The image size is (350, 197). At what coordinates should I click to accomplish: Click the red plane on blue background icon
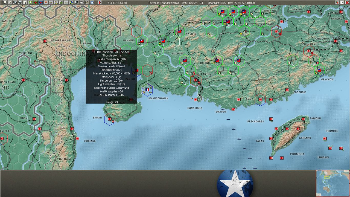(x=41, y=2)
